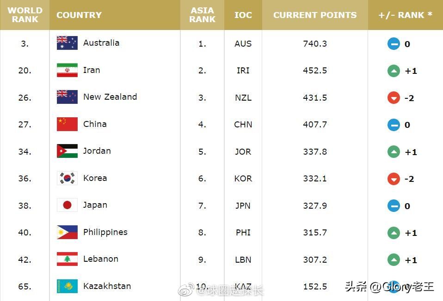Click the Asia Rank column header

[202, 15]
